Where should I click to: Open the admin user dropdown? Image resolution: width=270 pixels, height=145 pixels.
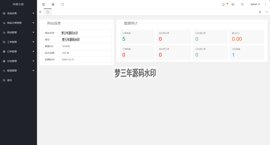pyautogui.click(x=255, y=4)
